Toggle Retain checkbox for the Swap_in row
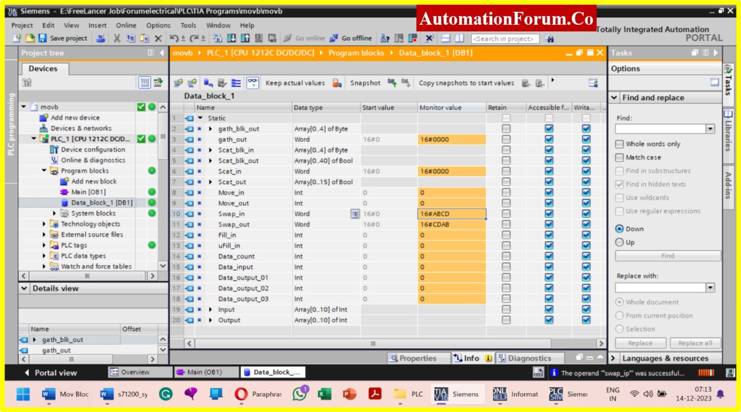This screenshot has width=741, height=412. pos(506,214)
